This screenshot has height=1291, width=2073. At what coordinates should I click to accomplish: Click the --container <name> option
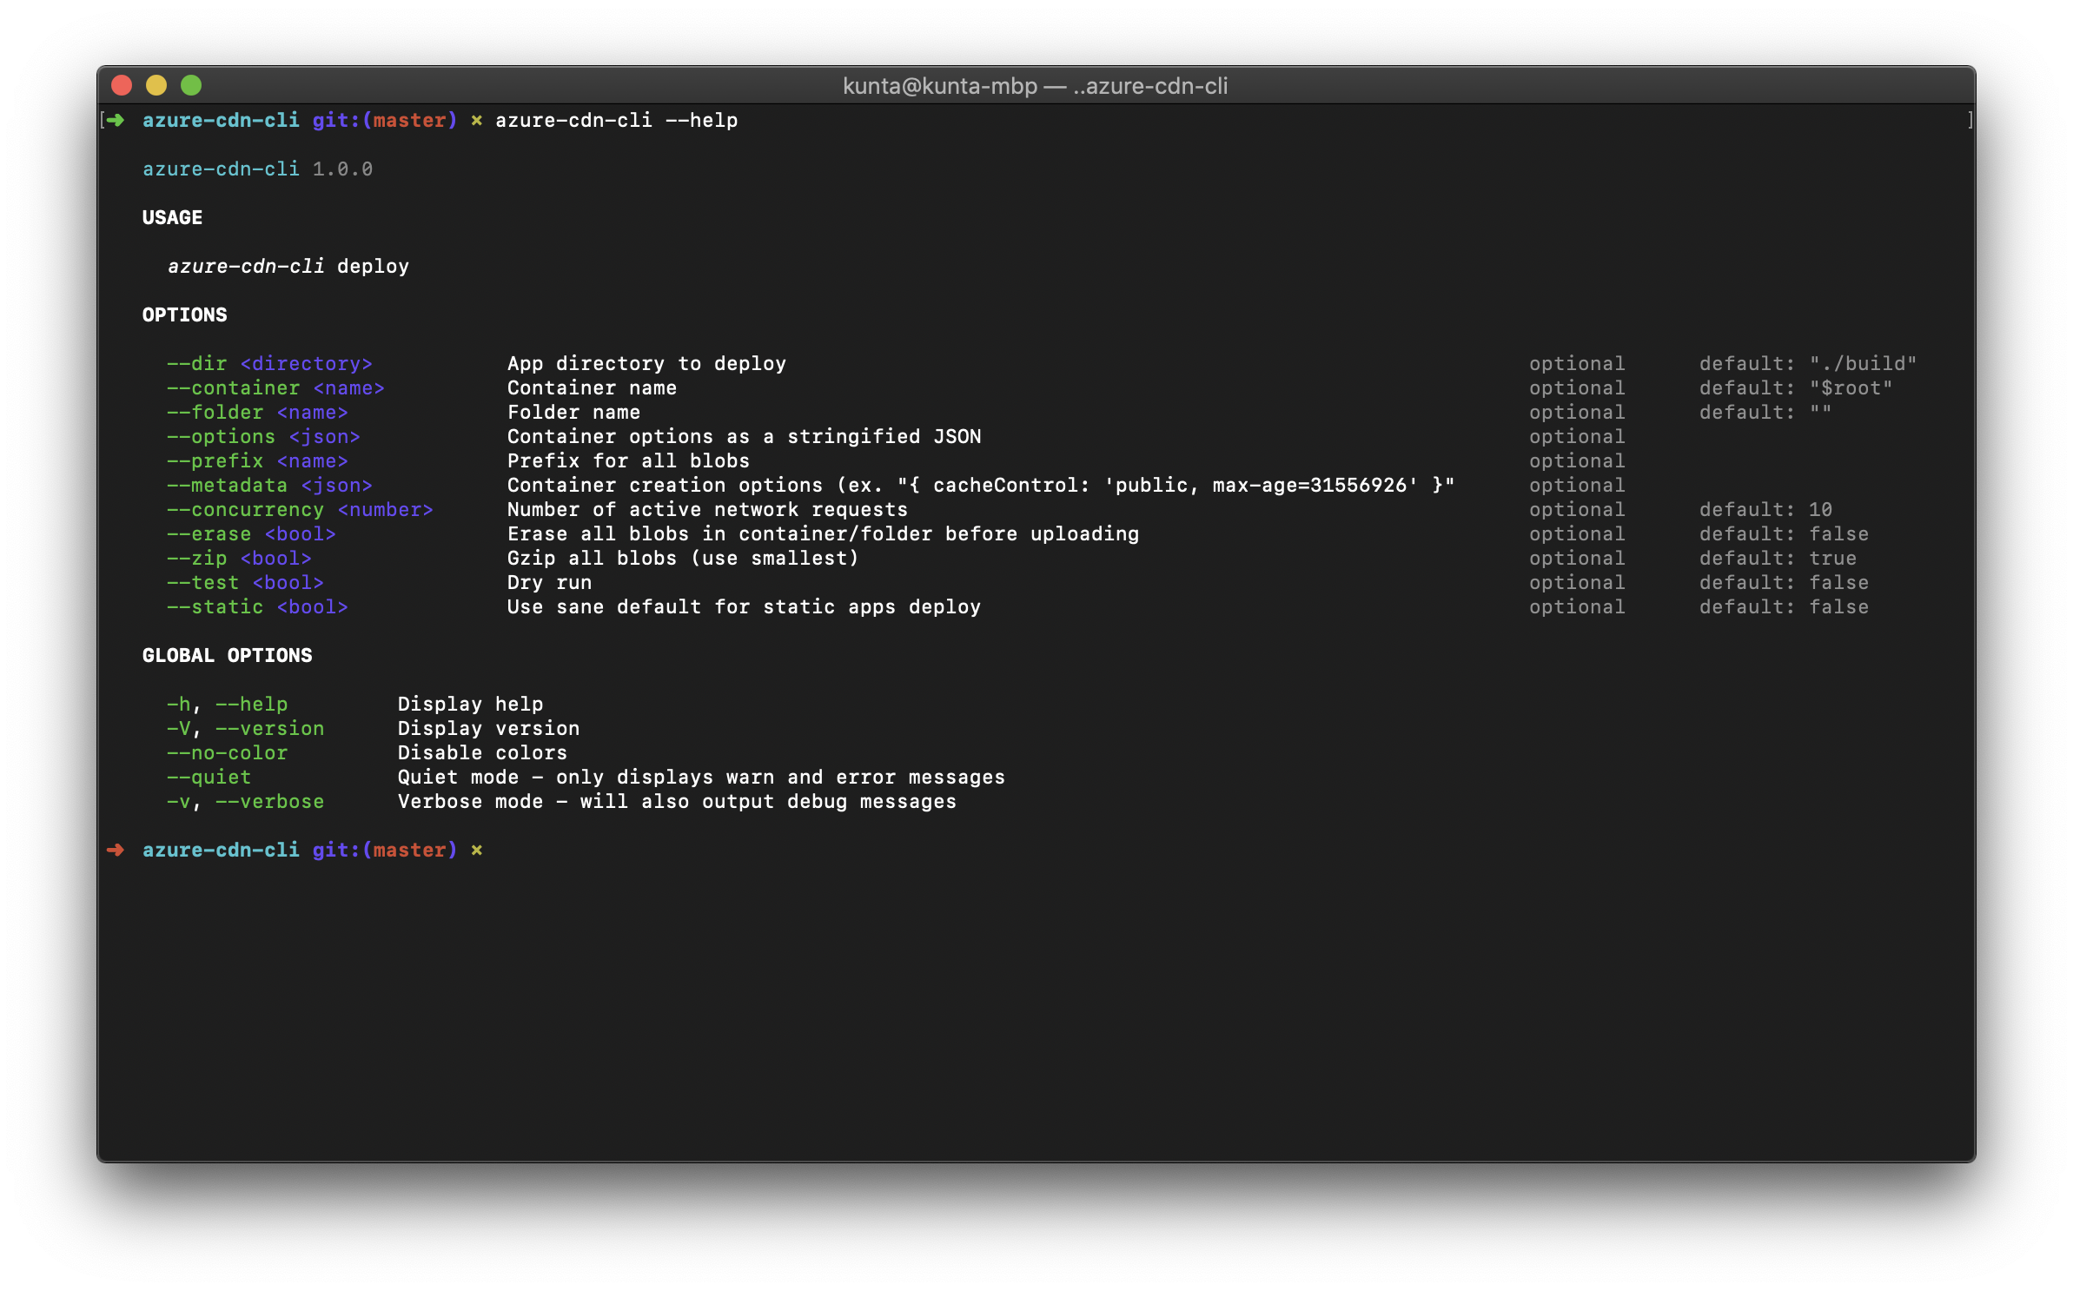point(275,387)
